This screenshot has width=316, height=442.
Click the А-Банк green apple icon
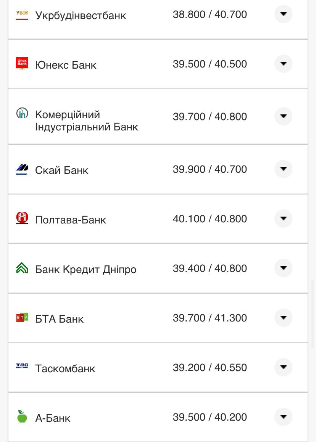[22, 416]
